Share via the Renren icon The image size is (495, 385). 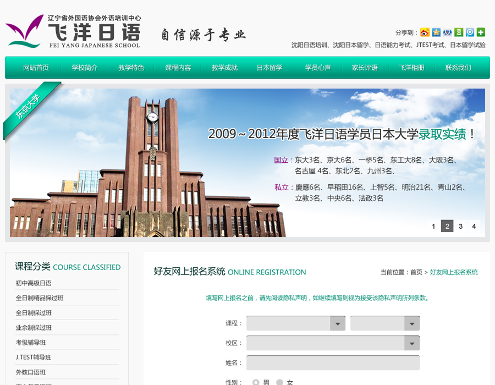click(x=447, y=32)
